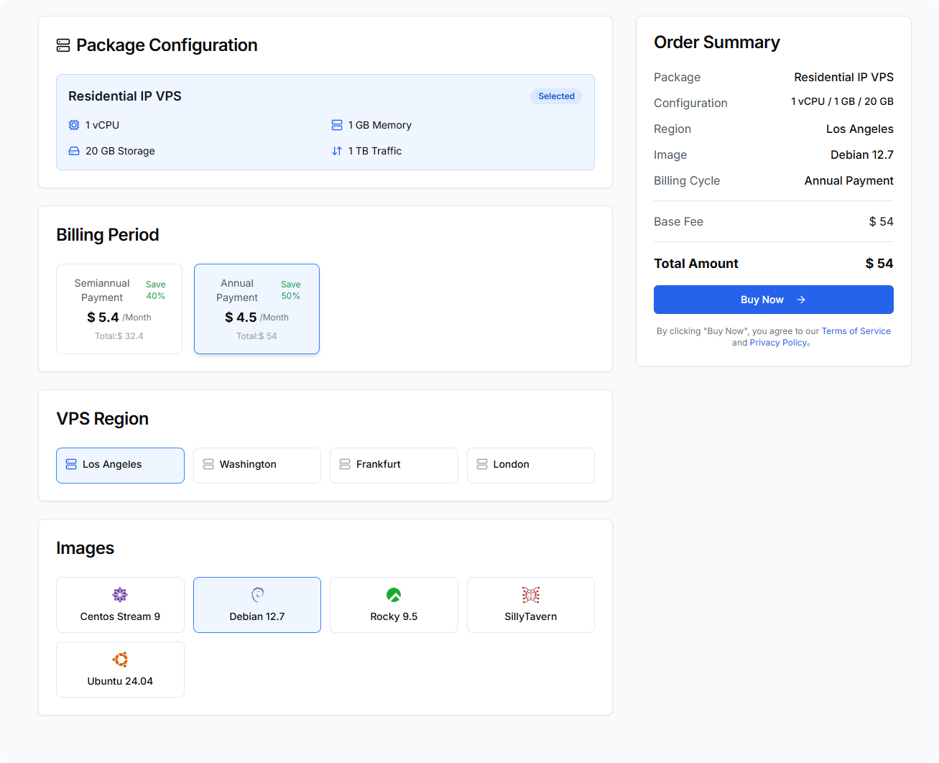The width and height of the screenshot is (939, 763).
Task: Click the Rocky 9.5 green logo
Action: (394, 595)
